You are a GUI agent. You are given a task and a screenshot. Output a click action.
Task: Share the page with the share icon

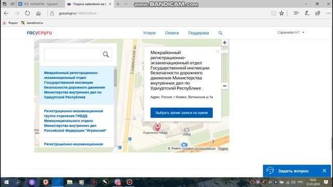(317, 14)
